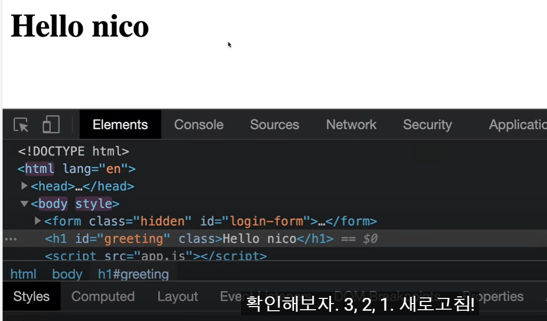Open the Network tab
Viewport: 547px width, 321px height.
(x=351, y=124)
